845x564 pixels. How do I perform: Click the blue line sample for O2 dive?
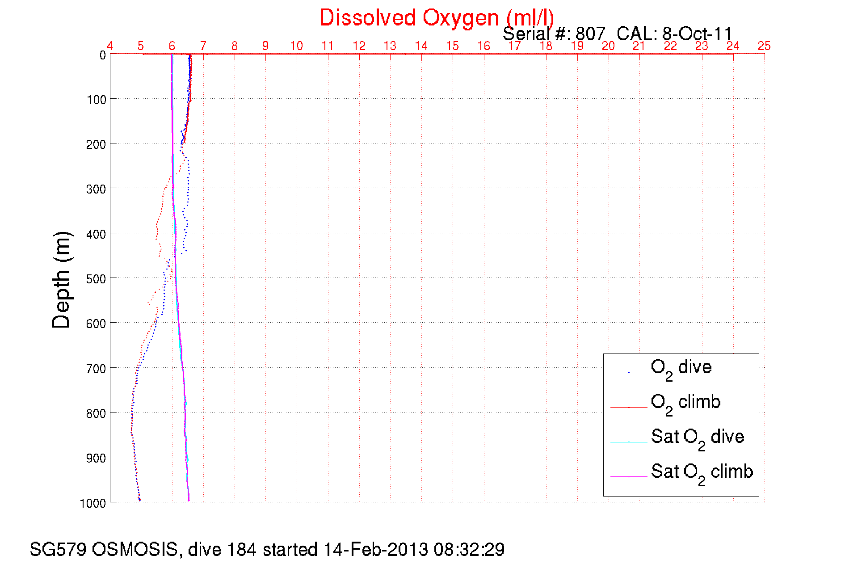click(x=629, y=373)
